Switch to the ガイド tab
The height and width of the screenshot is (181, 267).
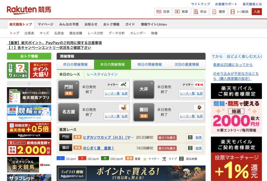point(130,24)
